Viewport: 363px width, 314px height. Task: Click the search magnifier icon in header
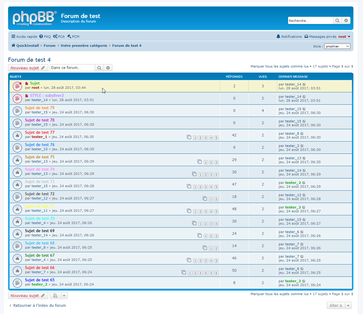[337, 20]
